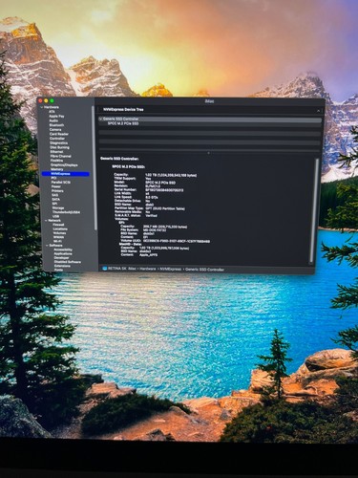
Task: Collapse the Network section triangle
Action: click(46, 220)
